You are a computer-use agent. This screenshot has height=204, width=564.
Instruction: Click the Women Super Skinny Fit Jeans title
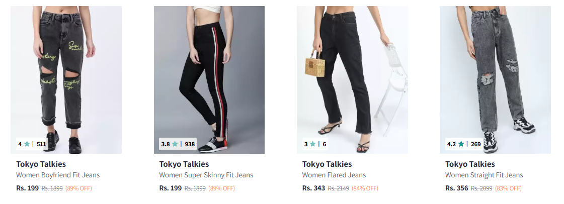[x=206, y=175]
